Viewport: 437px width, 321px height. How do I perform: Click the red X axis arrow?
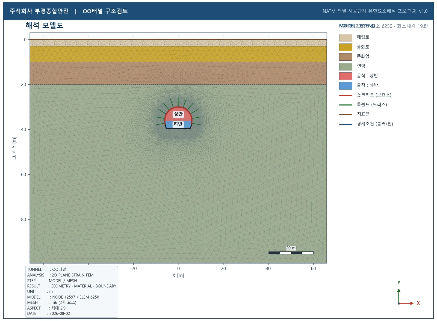pyautogui.click(x=406, y=303)
